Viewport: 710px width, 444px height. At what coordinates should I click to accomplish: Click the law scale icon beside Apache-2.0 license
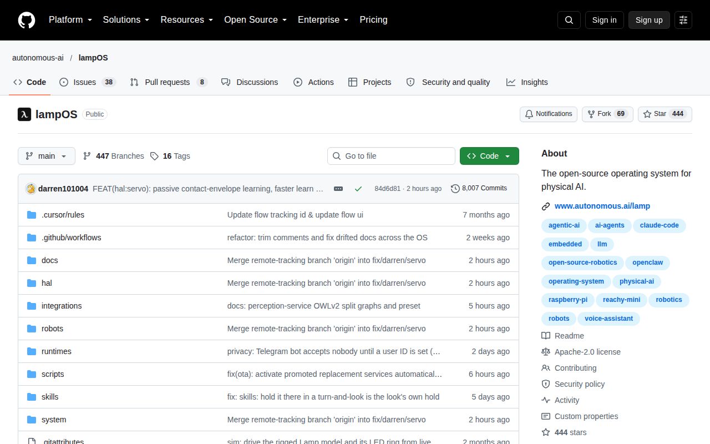546,352
